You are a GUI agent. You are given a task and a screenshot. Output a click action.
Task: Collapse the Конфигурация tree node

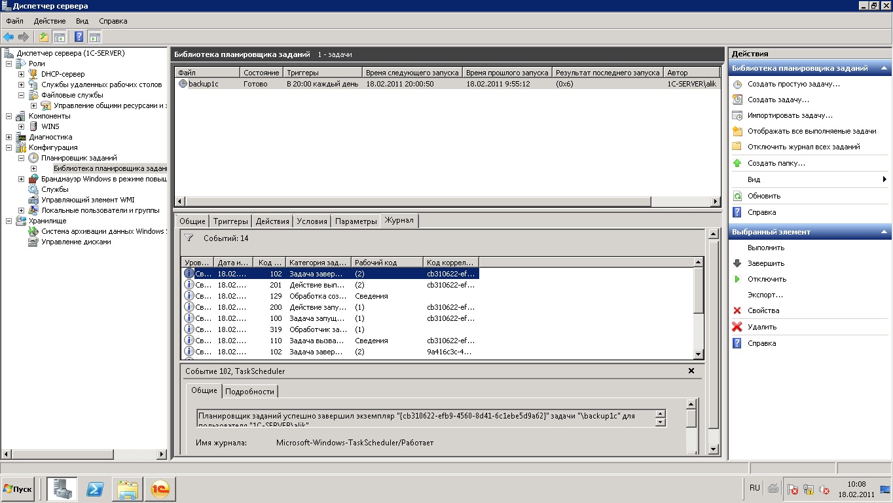(9, 147)
